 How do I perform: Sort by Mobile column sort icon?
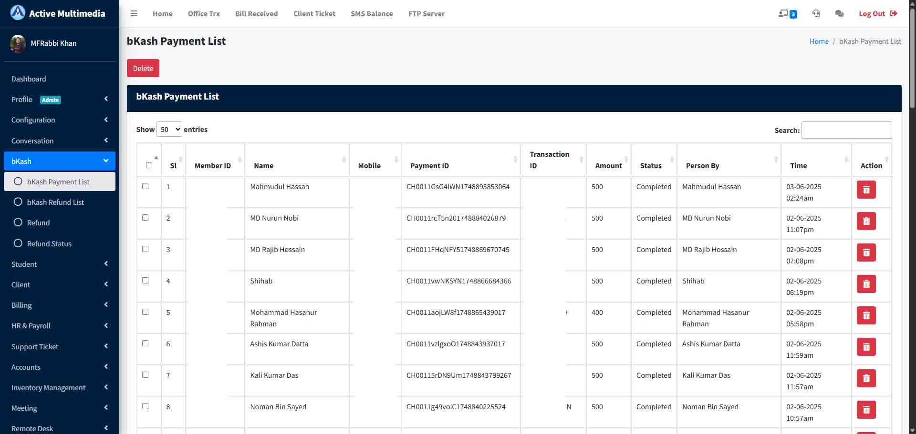pyautogui.click(x=396, y=159)
